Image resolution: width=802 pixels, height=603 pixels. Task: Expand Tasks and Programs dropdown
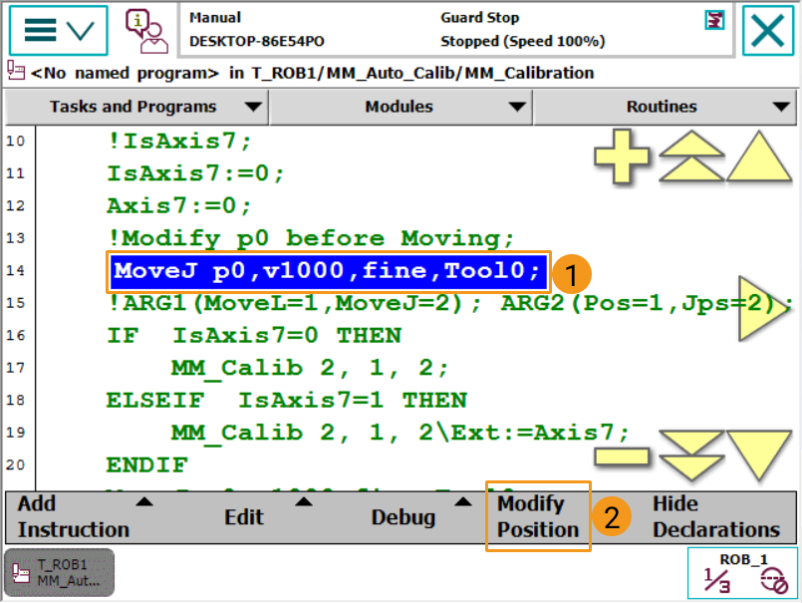click(136, 107)
